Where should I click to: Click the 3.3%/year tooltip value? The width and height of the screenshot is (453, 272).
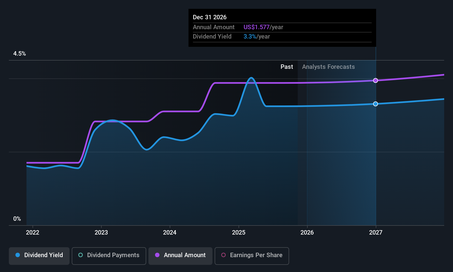pyautogui.click(x=257, y=37)
